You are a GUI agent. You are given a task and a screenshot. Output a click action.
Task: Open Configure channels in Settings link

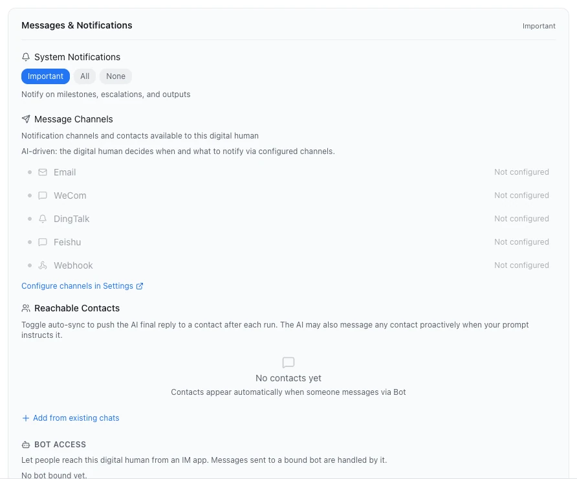click(x=82, y=286)
